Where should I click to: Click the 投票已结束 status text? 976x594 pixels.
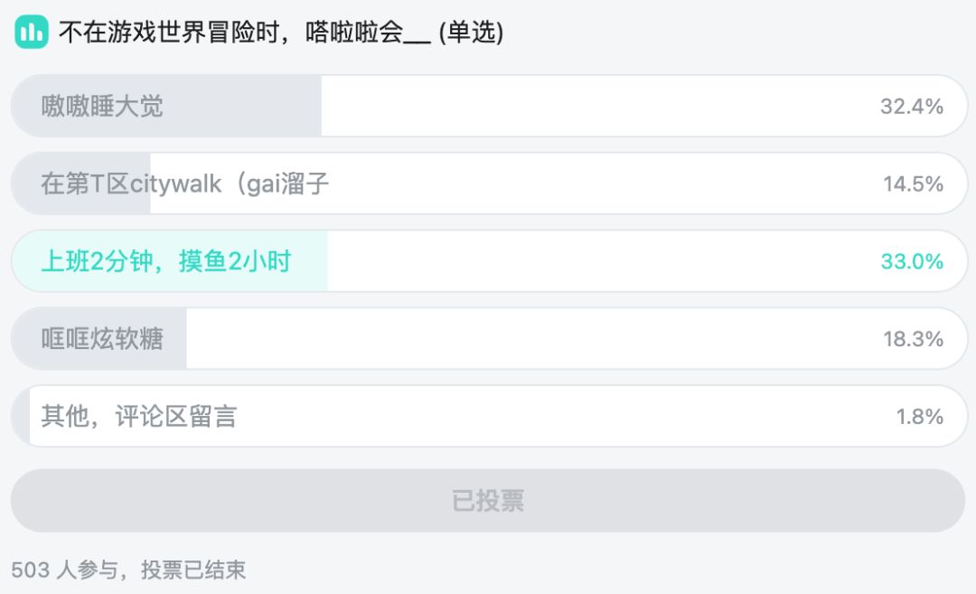pos(196,570)
